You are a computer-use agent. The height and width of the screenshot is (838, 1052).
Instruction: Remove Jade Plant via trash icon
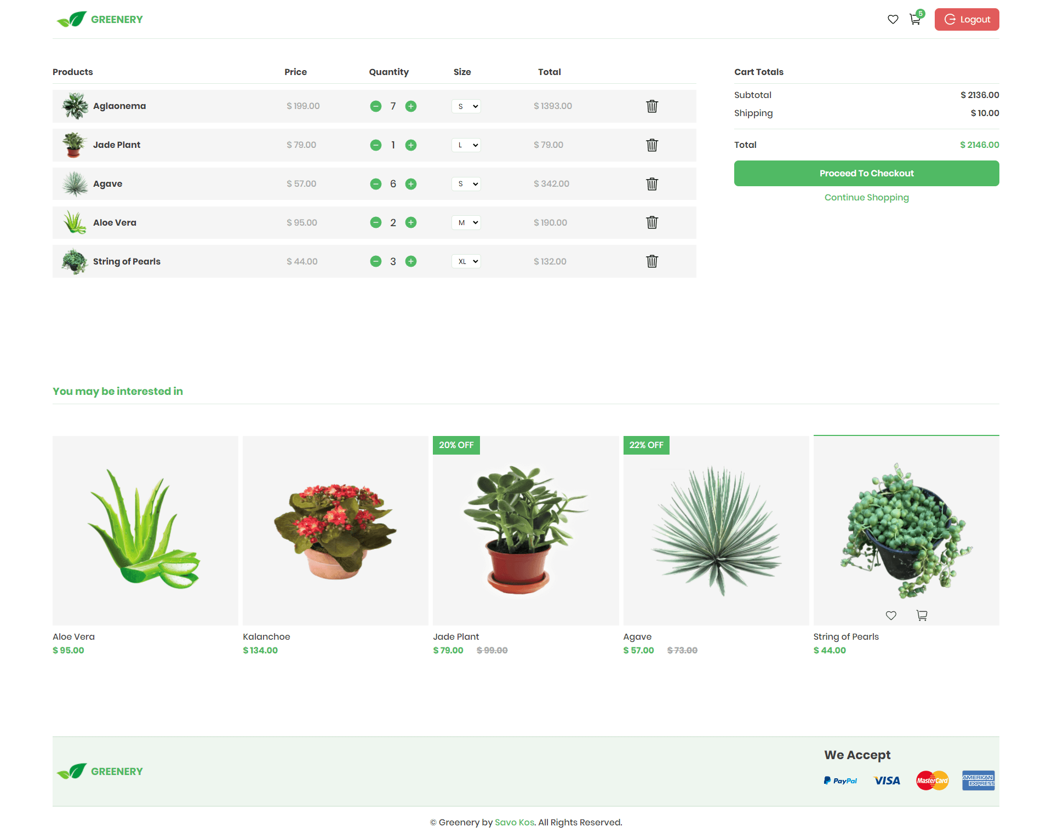(651, 145)
